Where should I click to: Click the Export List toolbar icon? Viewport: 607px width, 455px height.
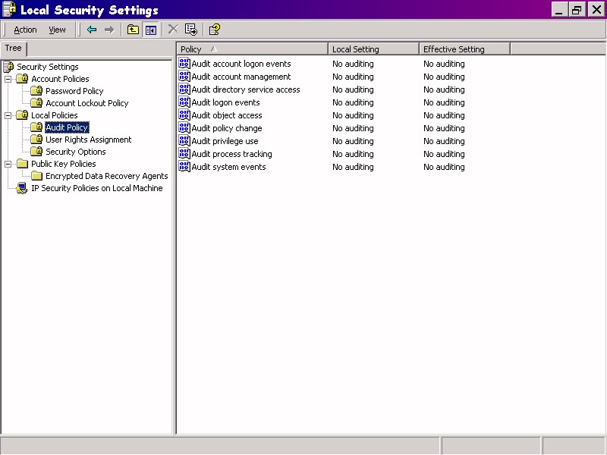point(191,30)
